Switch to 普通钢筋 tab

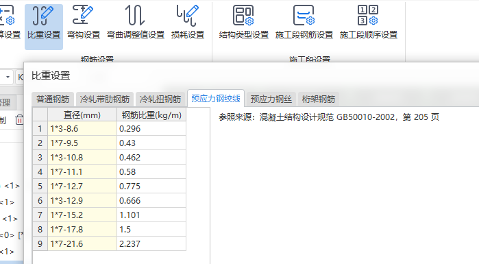53,99
